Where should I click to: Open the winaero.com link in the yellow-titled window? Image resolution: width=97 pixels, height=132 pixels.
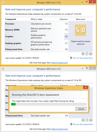(59, 63)
